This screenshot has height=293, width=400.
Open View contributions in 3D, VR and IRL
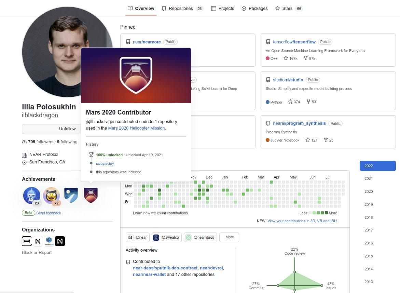pyautogui.click(x=302, y=221)
